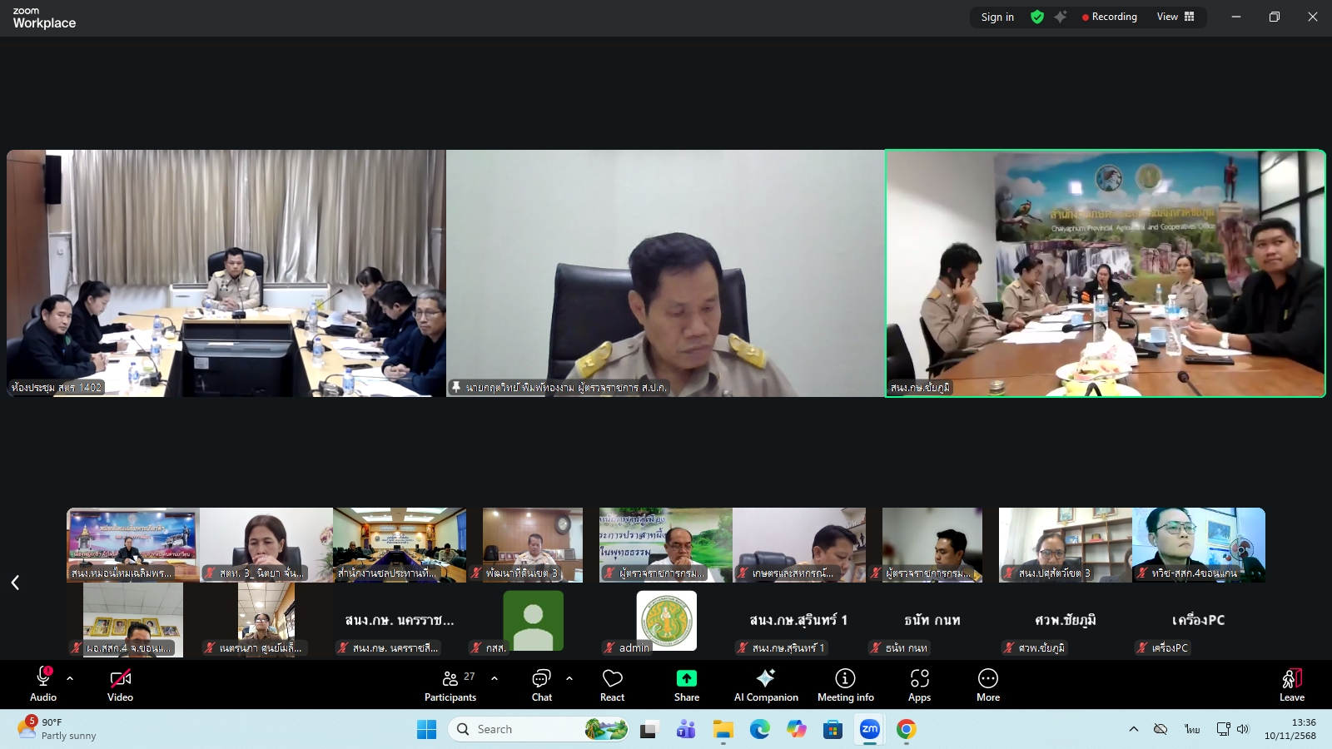This screenshot has height=749, width=1332.
Task: Open the React reactions panel
Action: point(612,684)
